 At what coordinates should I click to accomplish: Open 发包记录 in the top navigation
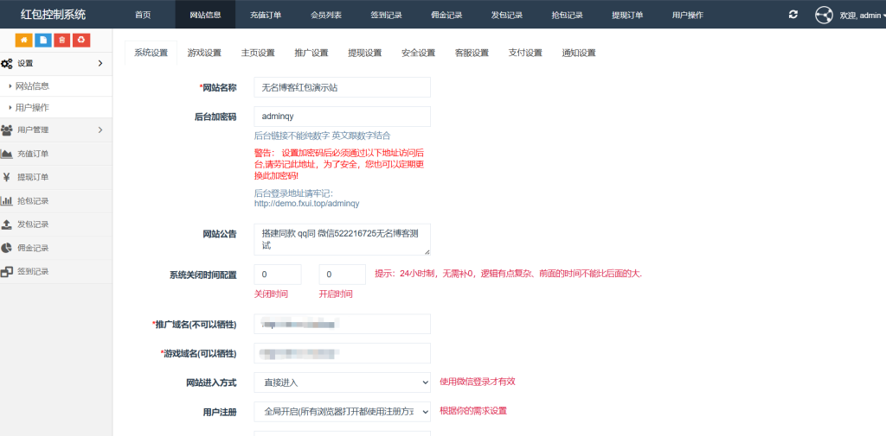(507, 15)
